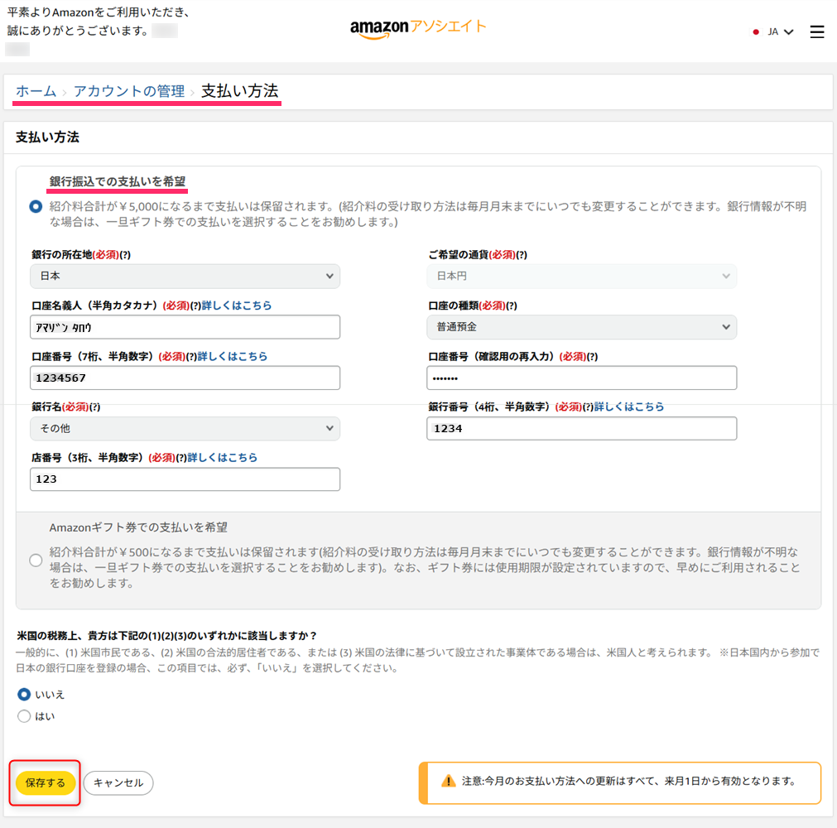Viewport: 837px width, 828px height.
Task: Click the (?) help beside 口座の種類
Action: (512, 306)
